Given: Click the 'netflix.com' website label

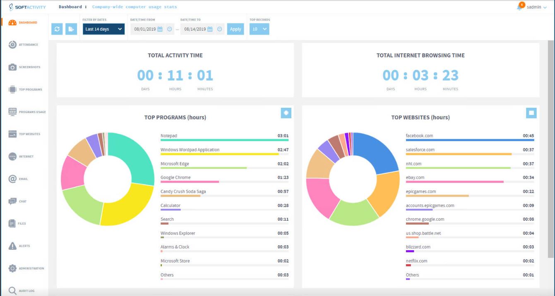Looking at the screenshot, I should pos(416,261).
